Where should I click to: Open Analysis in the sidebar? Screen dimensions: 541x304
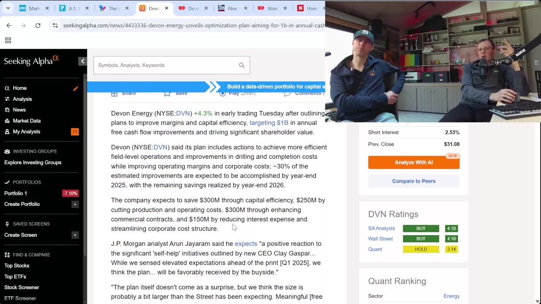tap(22, 99)
